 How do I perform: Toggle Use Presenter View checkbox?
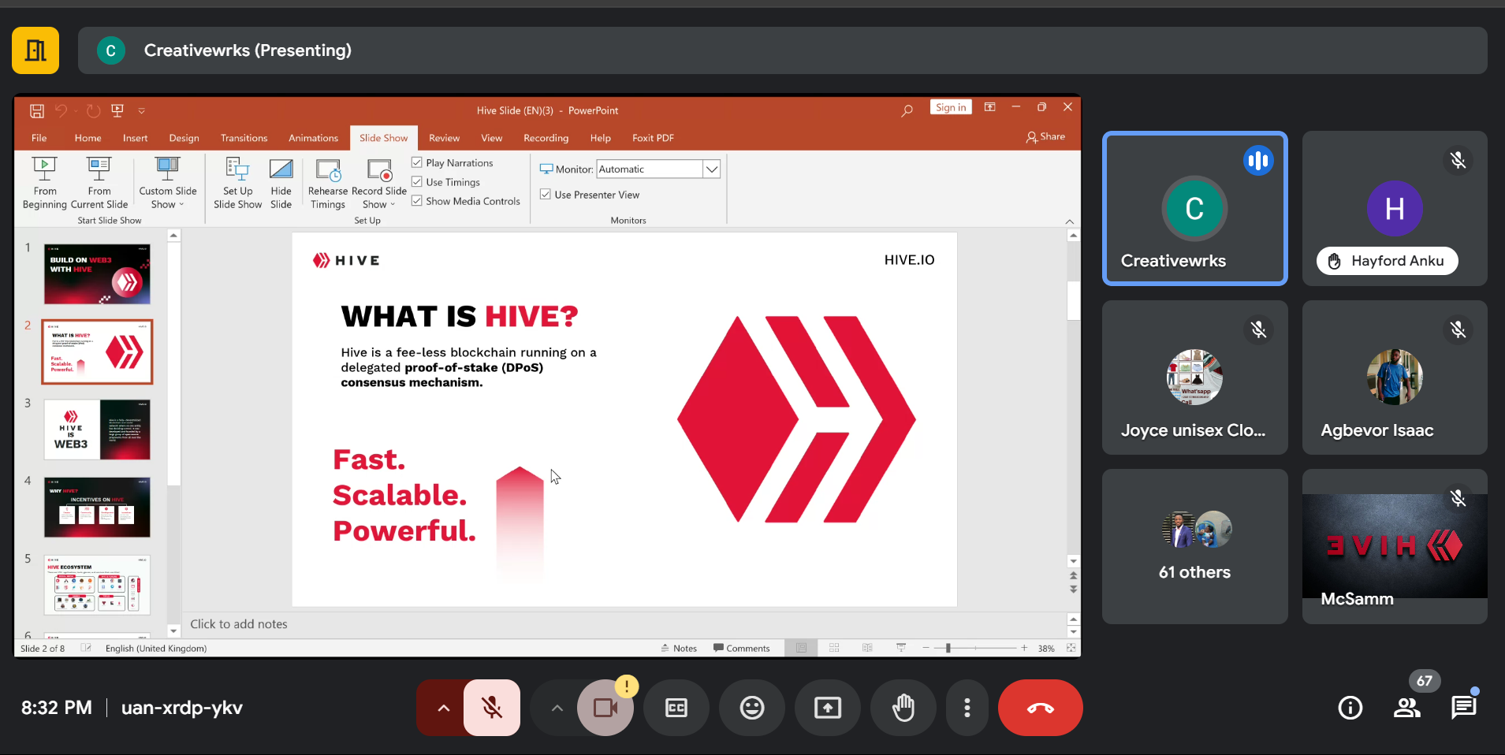545,194
